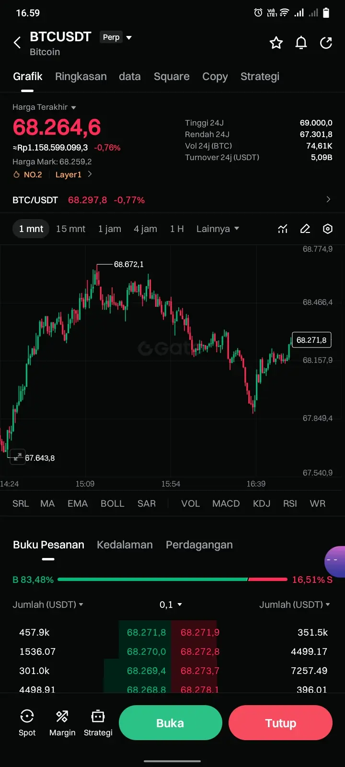Expand Harga Terakhir price type dropdown

(44, 107)
